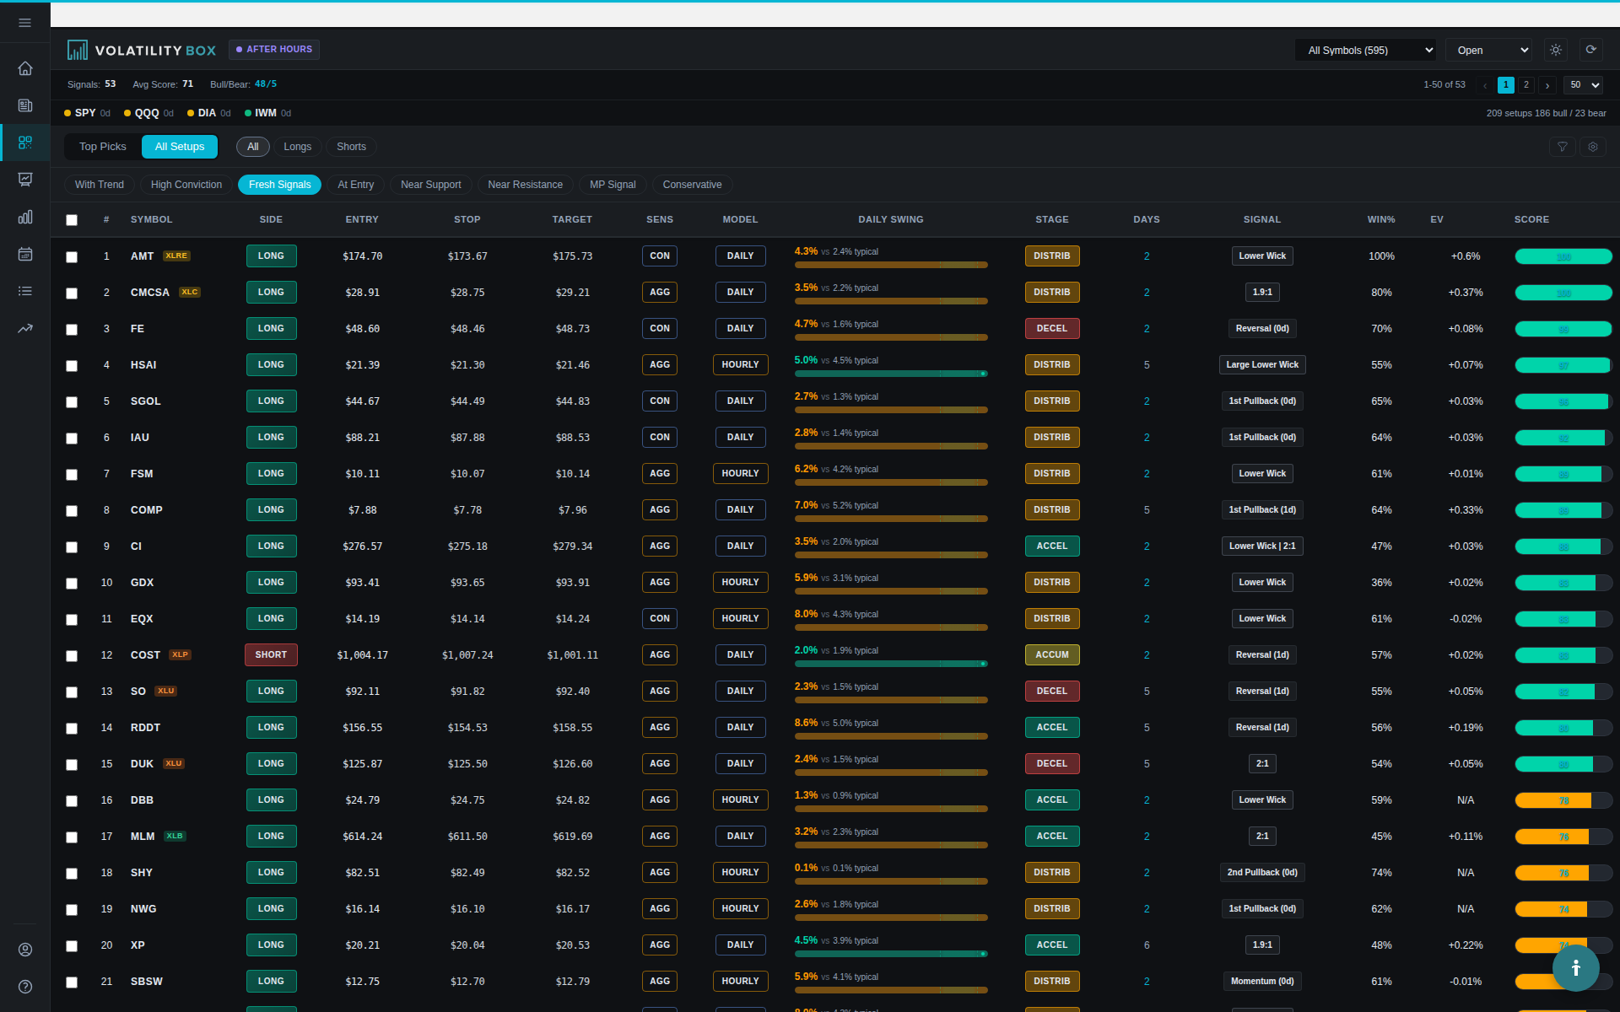This screenshot has width=1620, height=1012.
Task: Apply the MP Signal filter chip
Action: tap(613, 185)
